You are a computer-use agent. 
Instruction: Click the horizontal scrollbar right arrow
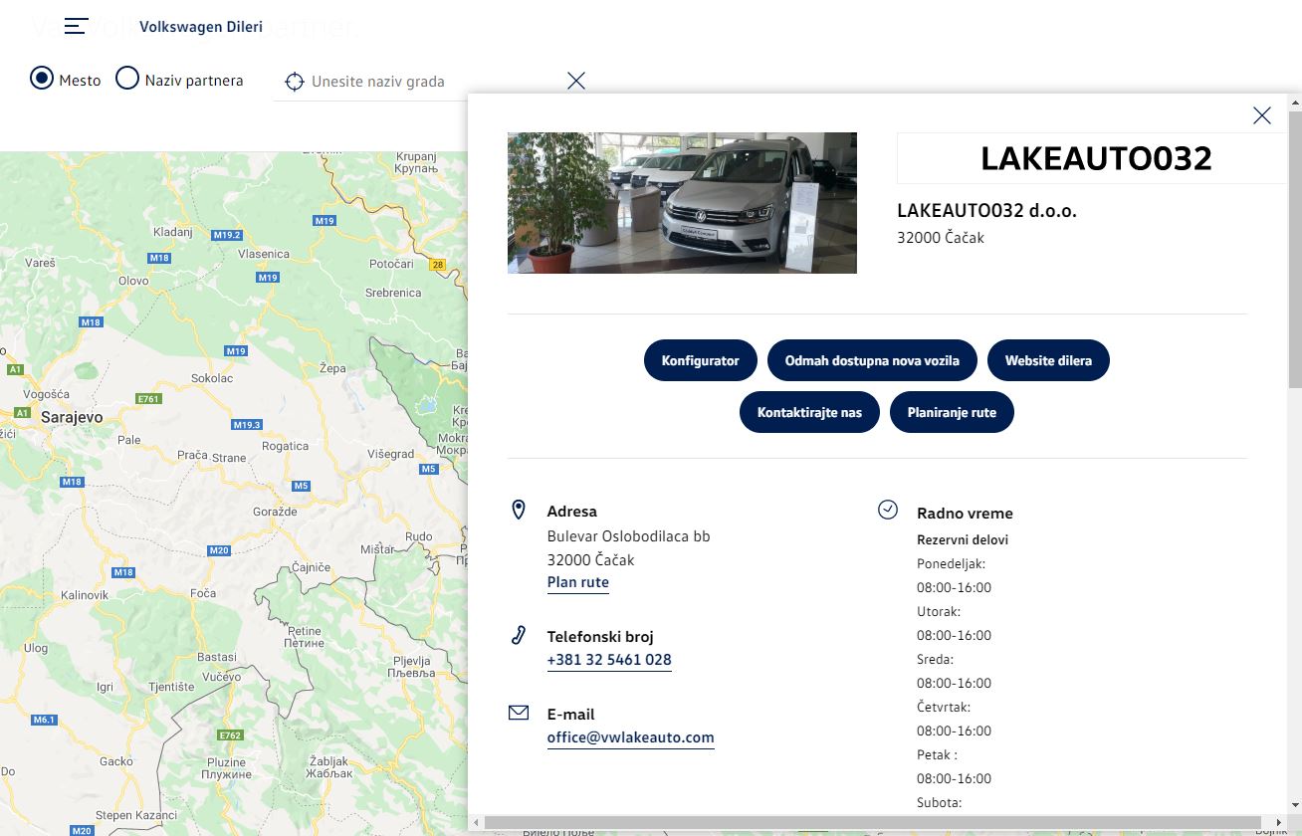point(1279,822)
